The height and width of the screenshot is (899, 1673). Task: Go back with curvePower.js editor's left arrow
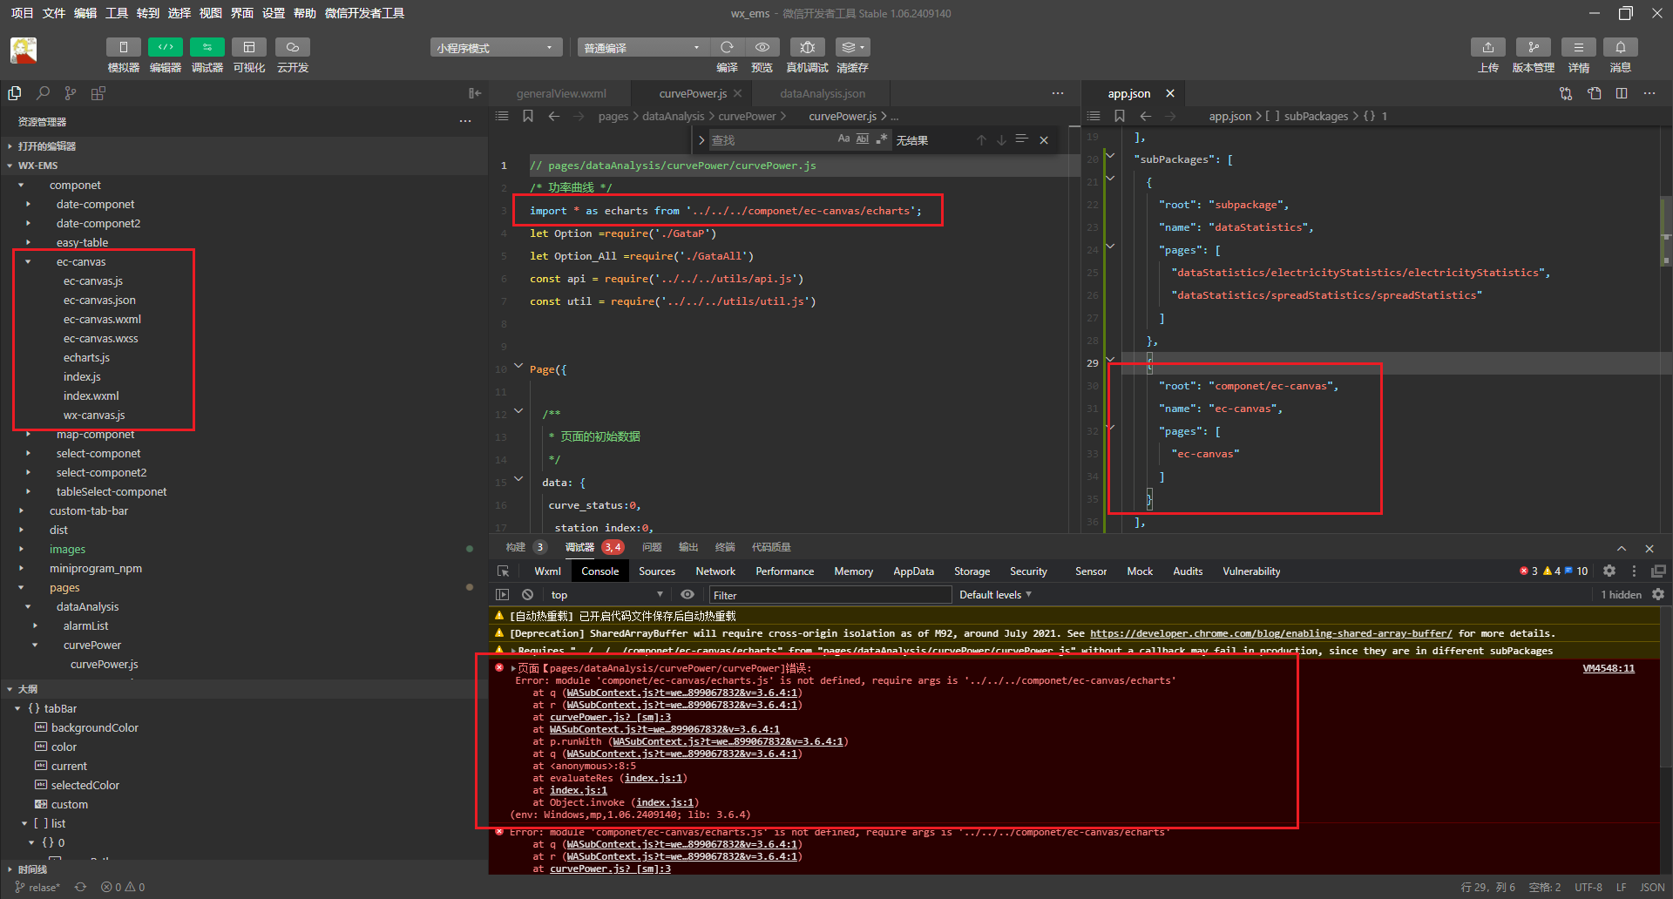click(x=554, y=116)
